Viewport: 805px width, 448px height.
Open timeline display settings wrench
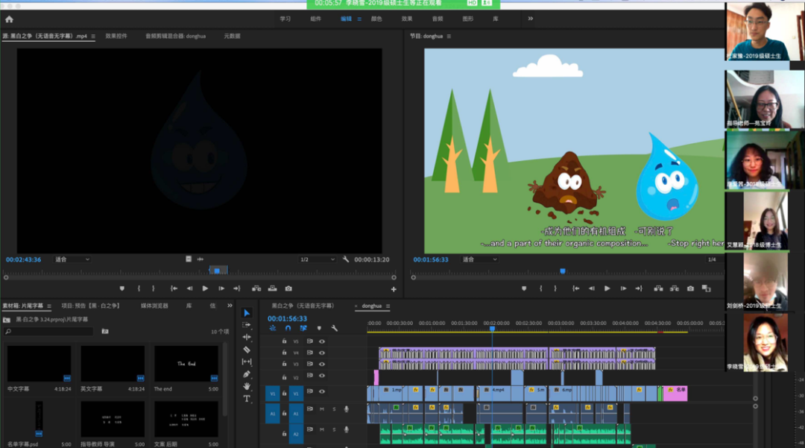click(335, 328)
